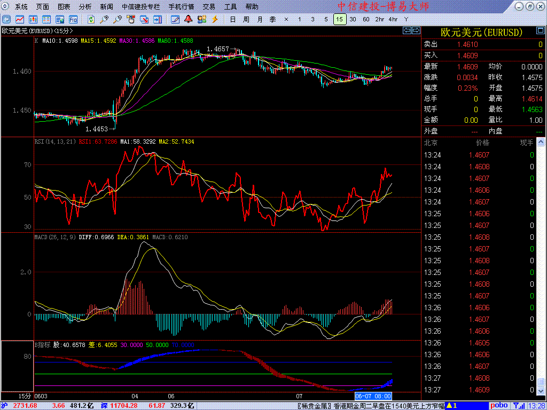Click the MACD(26,12,9) indicator label
Image resolution: width=547 pixels, height=410 pixels.
(x=55, y=237)
